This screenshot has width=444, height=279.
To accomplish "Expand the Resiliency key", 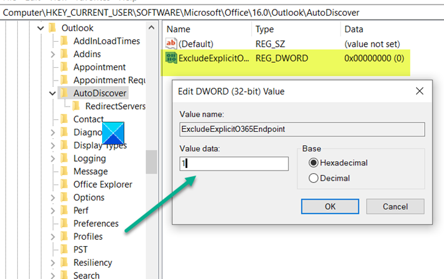I will coord(53,263).
